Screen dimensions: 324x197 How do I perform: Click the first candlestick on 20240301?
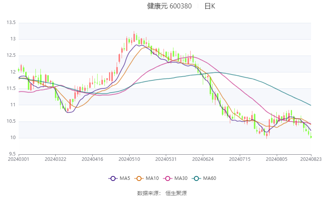point(19,70)
